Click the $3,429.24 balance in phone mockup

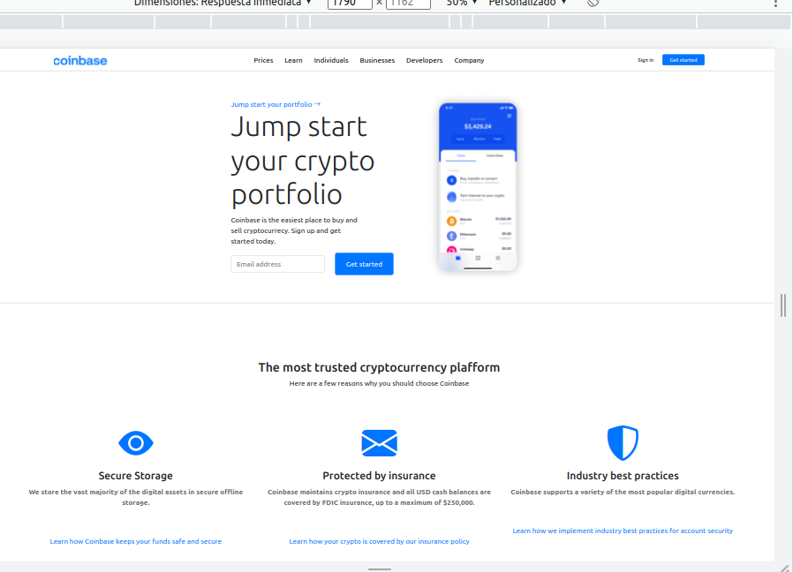(x=478, y=126)
